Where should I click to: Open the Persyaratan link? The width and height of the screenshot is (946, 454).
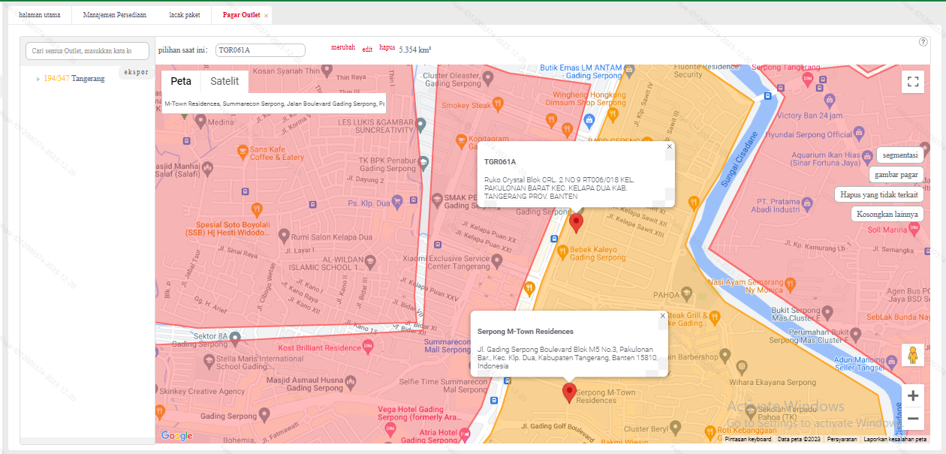point(842,439)
